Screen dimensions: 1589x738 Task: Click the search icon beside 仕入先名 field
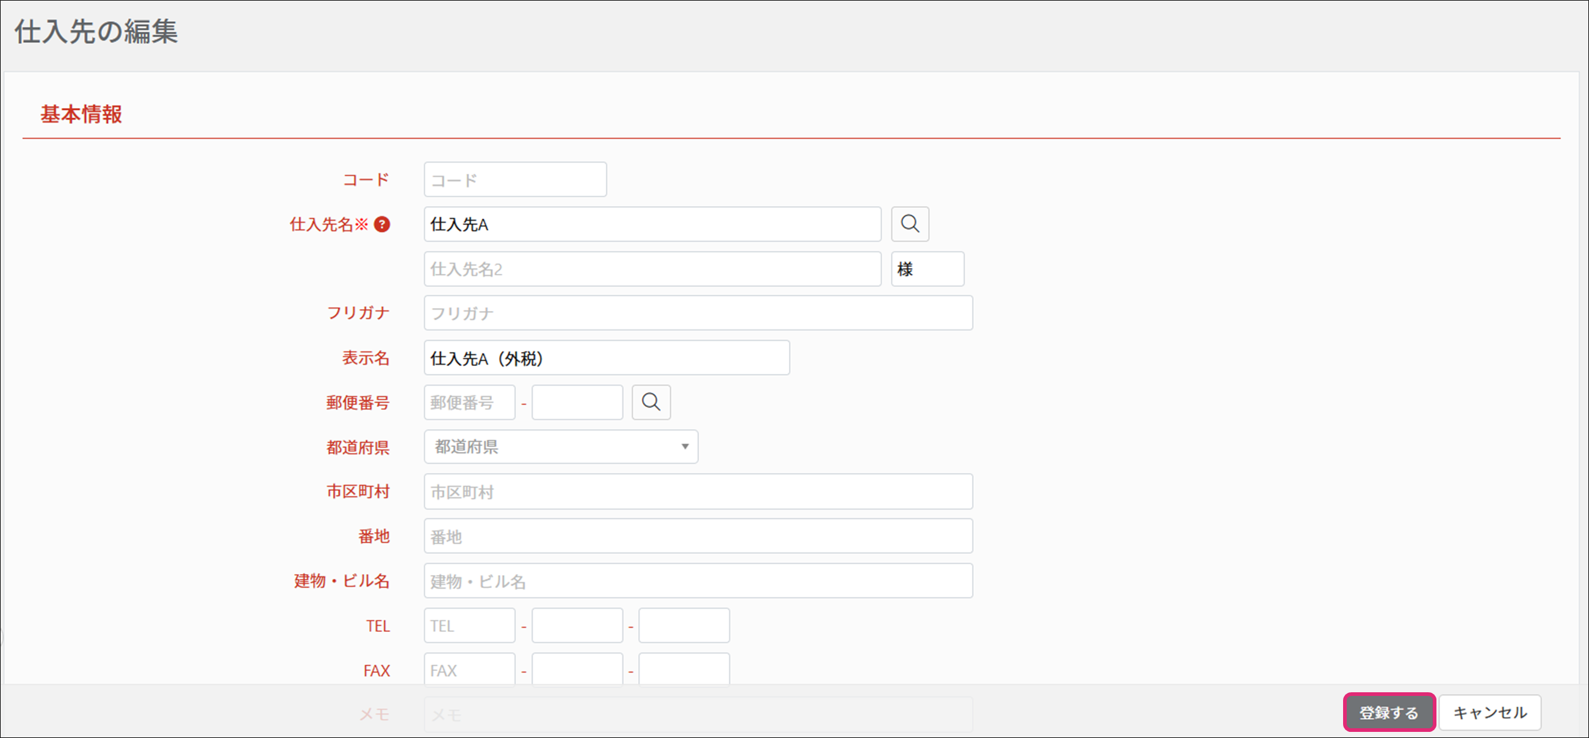(x=909, y=224)
